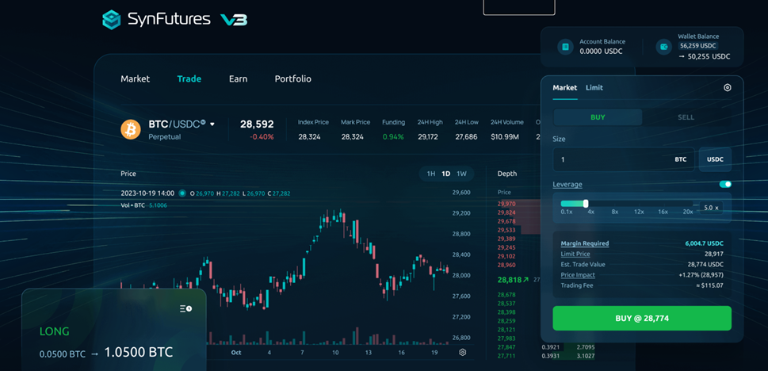The image size is (768, 371).
Task: Open order history icon on LONG card
Action: pos(185,308)
